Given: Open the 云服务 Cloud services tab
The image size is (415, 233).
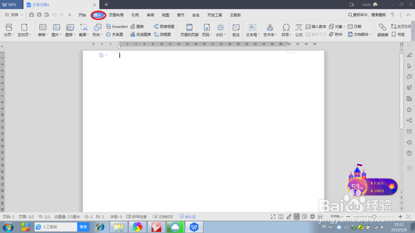Looking at the screenshot, I should coord(235,15).
